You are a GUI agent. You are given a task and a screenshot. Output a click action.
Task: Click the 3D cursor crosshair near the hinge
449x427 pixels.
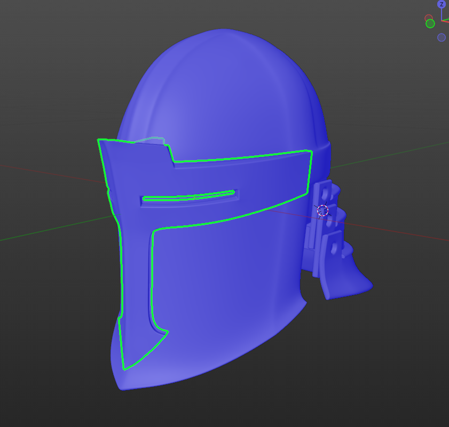pyautogui.click(x=322, y=210)
